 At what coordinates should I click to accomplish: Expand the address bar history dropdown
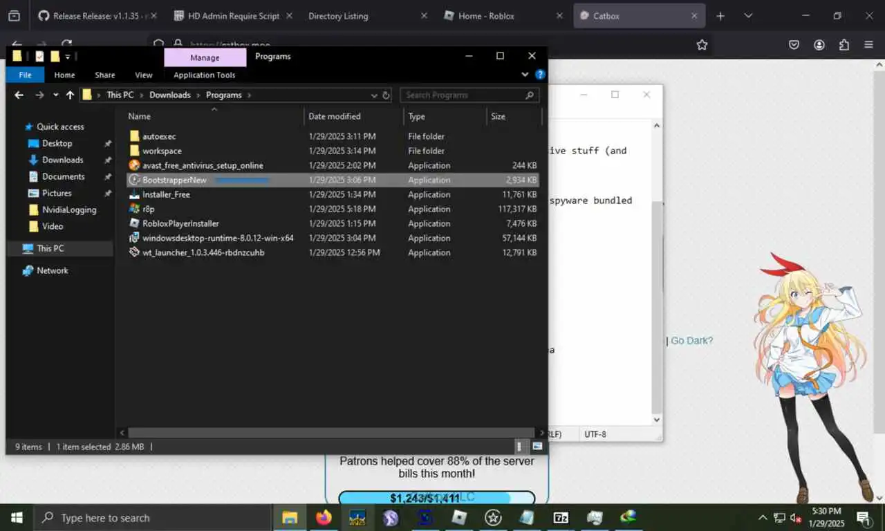click(374, 95)
